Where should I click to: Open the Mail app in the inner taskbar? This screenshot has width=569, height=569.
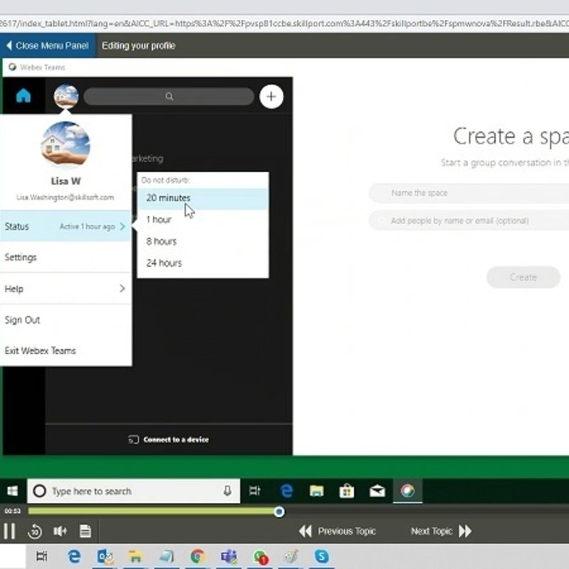[x=378, y=491]
